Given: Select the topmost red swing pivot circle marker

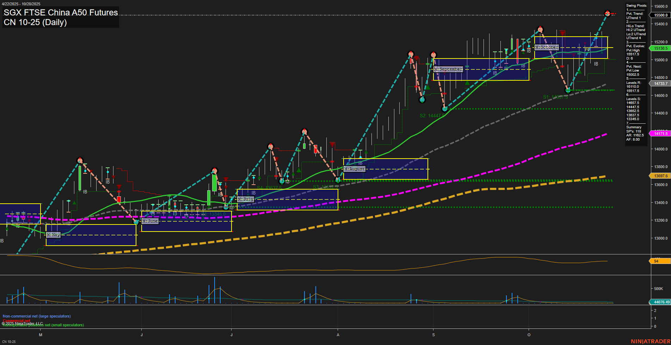Looking at the screenshot, I should tap(608, 13).
